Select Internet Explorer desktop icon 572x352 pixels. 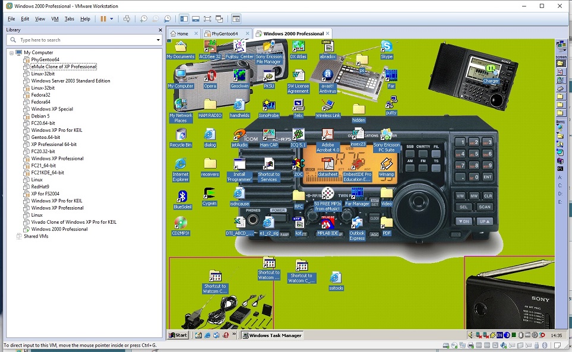pos(181,170)
